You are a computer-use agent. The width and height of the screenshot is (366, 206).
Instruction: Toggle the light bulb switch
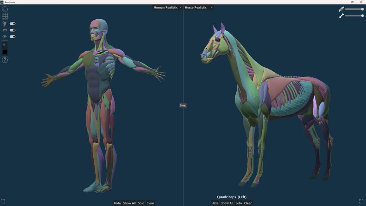click(x=13, y=24)
